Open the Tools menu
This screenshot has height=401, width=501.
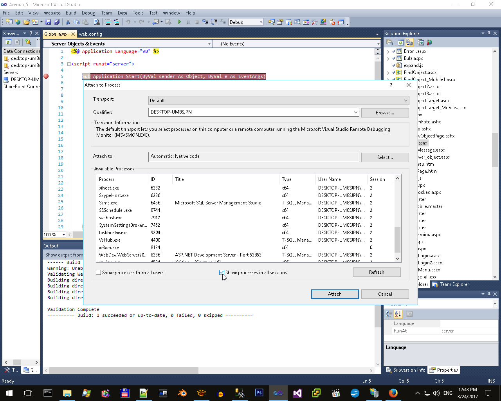tap(138, 13)
